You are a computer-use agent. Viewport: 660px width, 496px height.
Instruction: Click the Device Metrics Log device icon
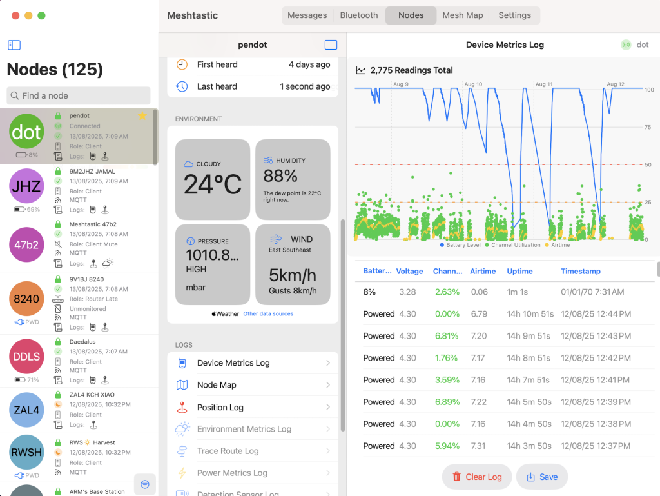click(182, 363)
